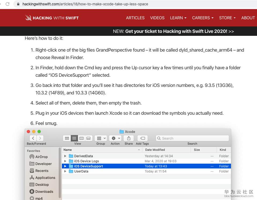Open the LEARN dropdown menu
This screenshot has height=200, width=257.
point(178,18)
